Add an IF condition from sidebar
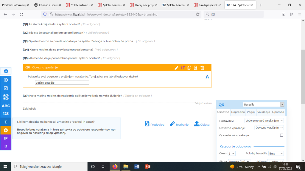The height and width of the screenshot is (171, 305). pyautogui.click(x=6, y=138)
